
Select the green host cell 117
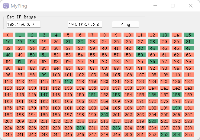tap(68, 81)
